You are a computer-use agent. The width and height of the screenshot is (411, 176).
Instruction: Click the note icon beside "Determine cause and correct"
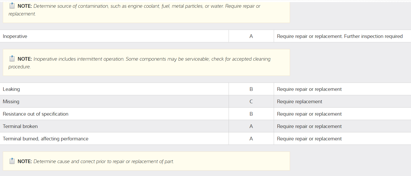[12, 161]
